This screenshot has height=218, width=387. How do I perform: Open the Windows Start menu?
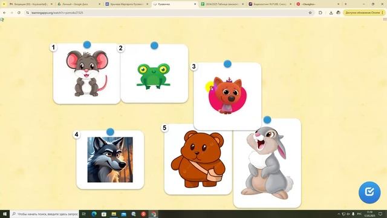point(4,214)
